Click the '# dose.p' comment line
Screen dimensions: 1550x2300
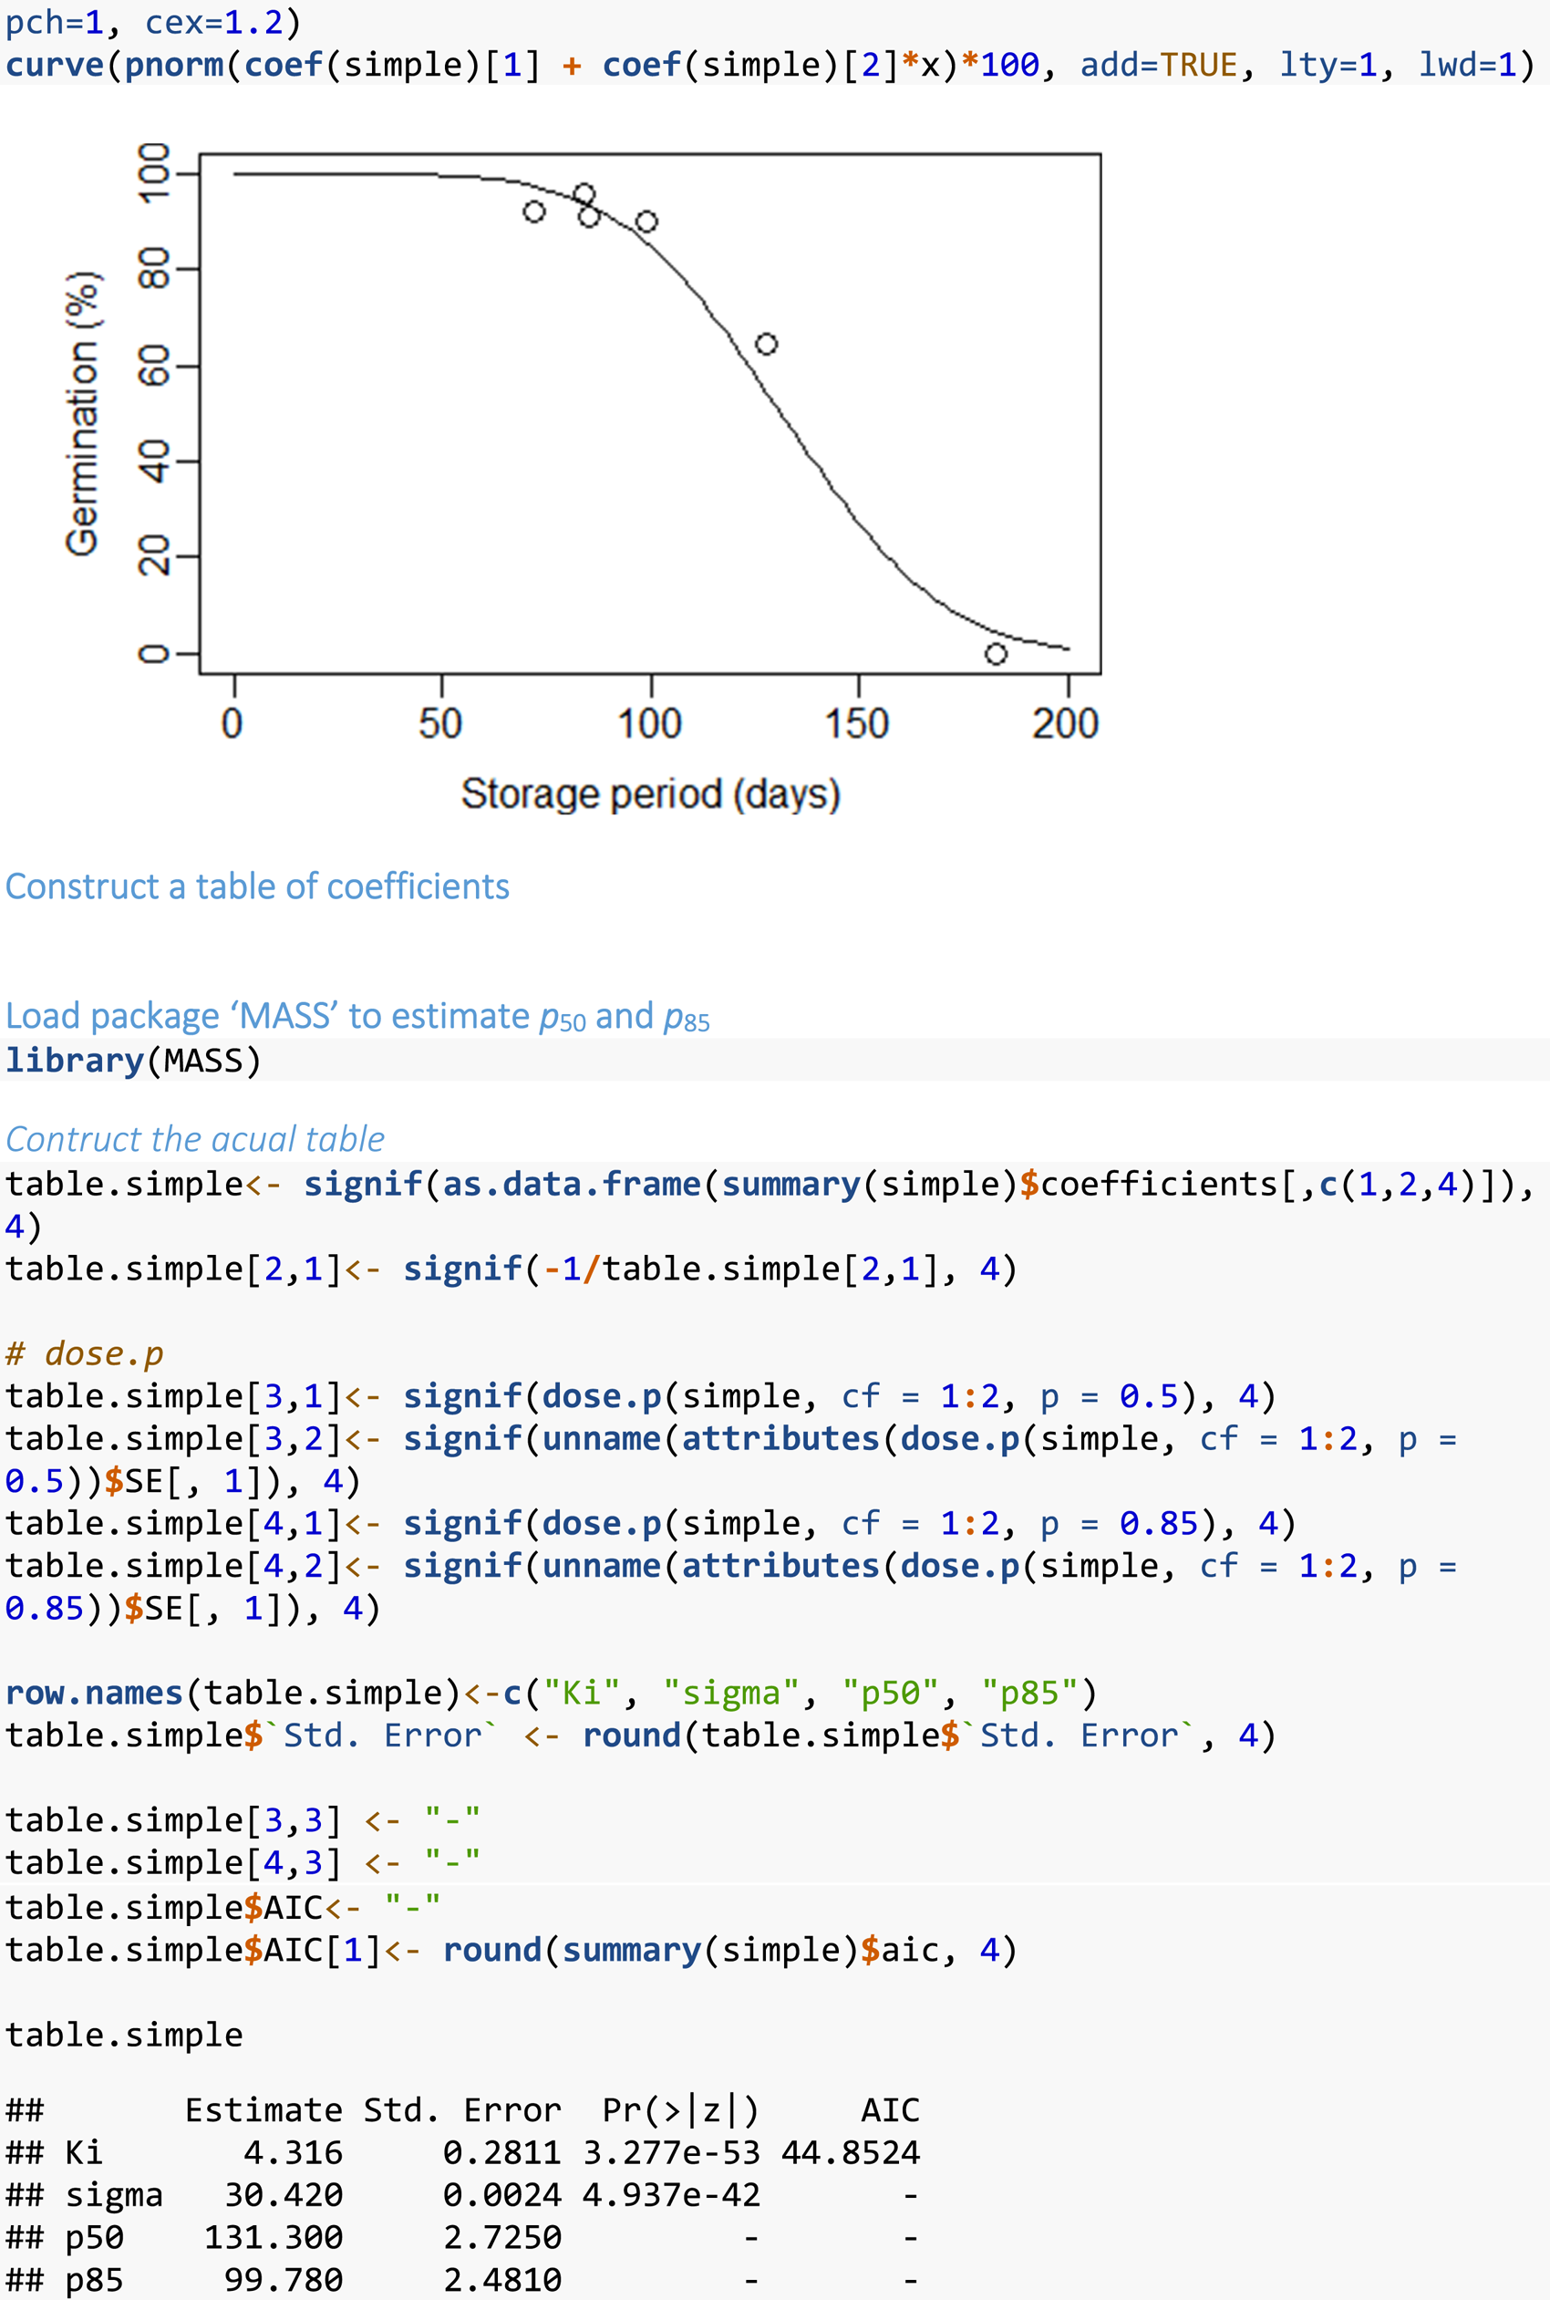click(x=84, y=1352)
